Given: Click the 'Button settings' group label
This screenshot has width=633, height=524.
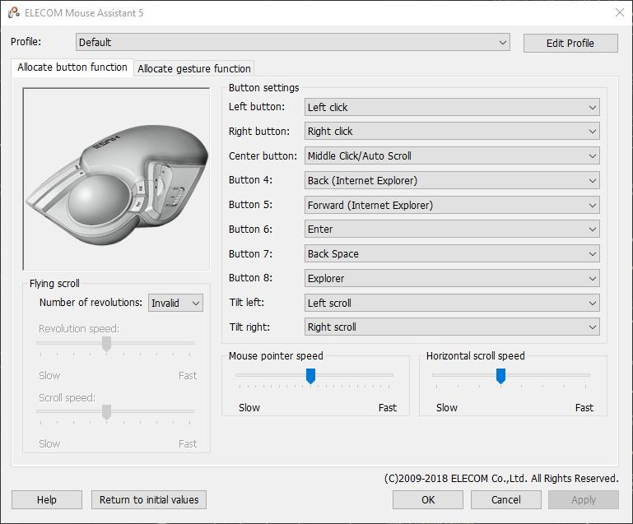Looking at the screenshot, I should (x=264, y=87).
